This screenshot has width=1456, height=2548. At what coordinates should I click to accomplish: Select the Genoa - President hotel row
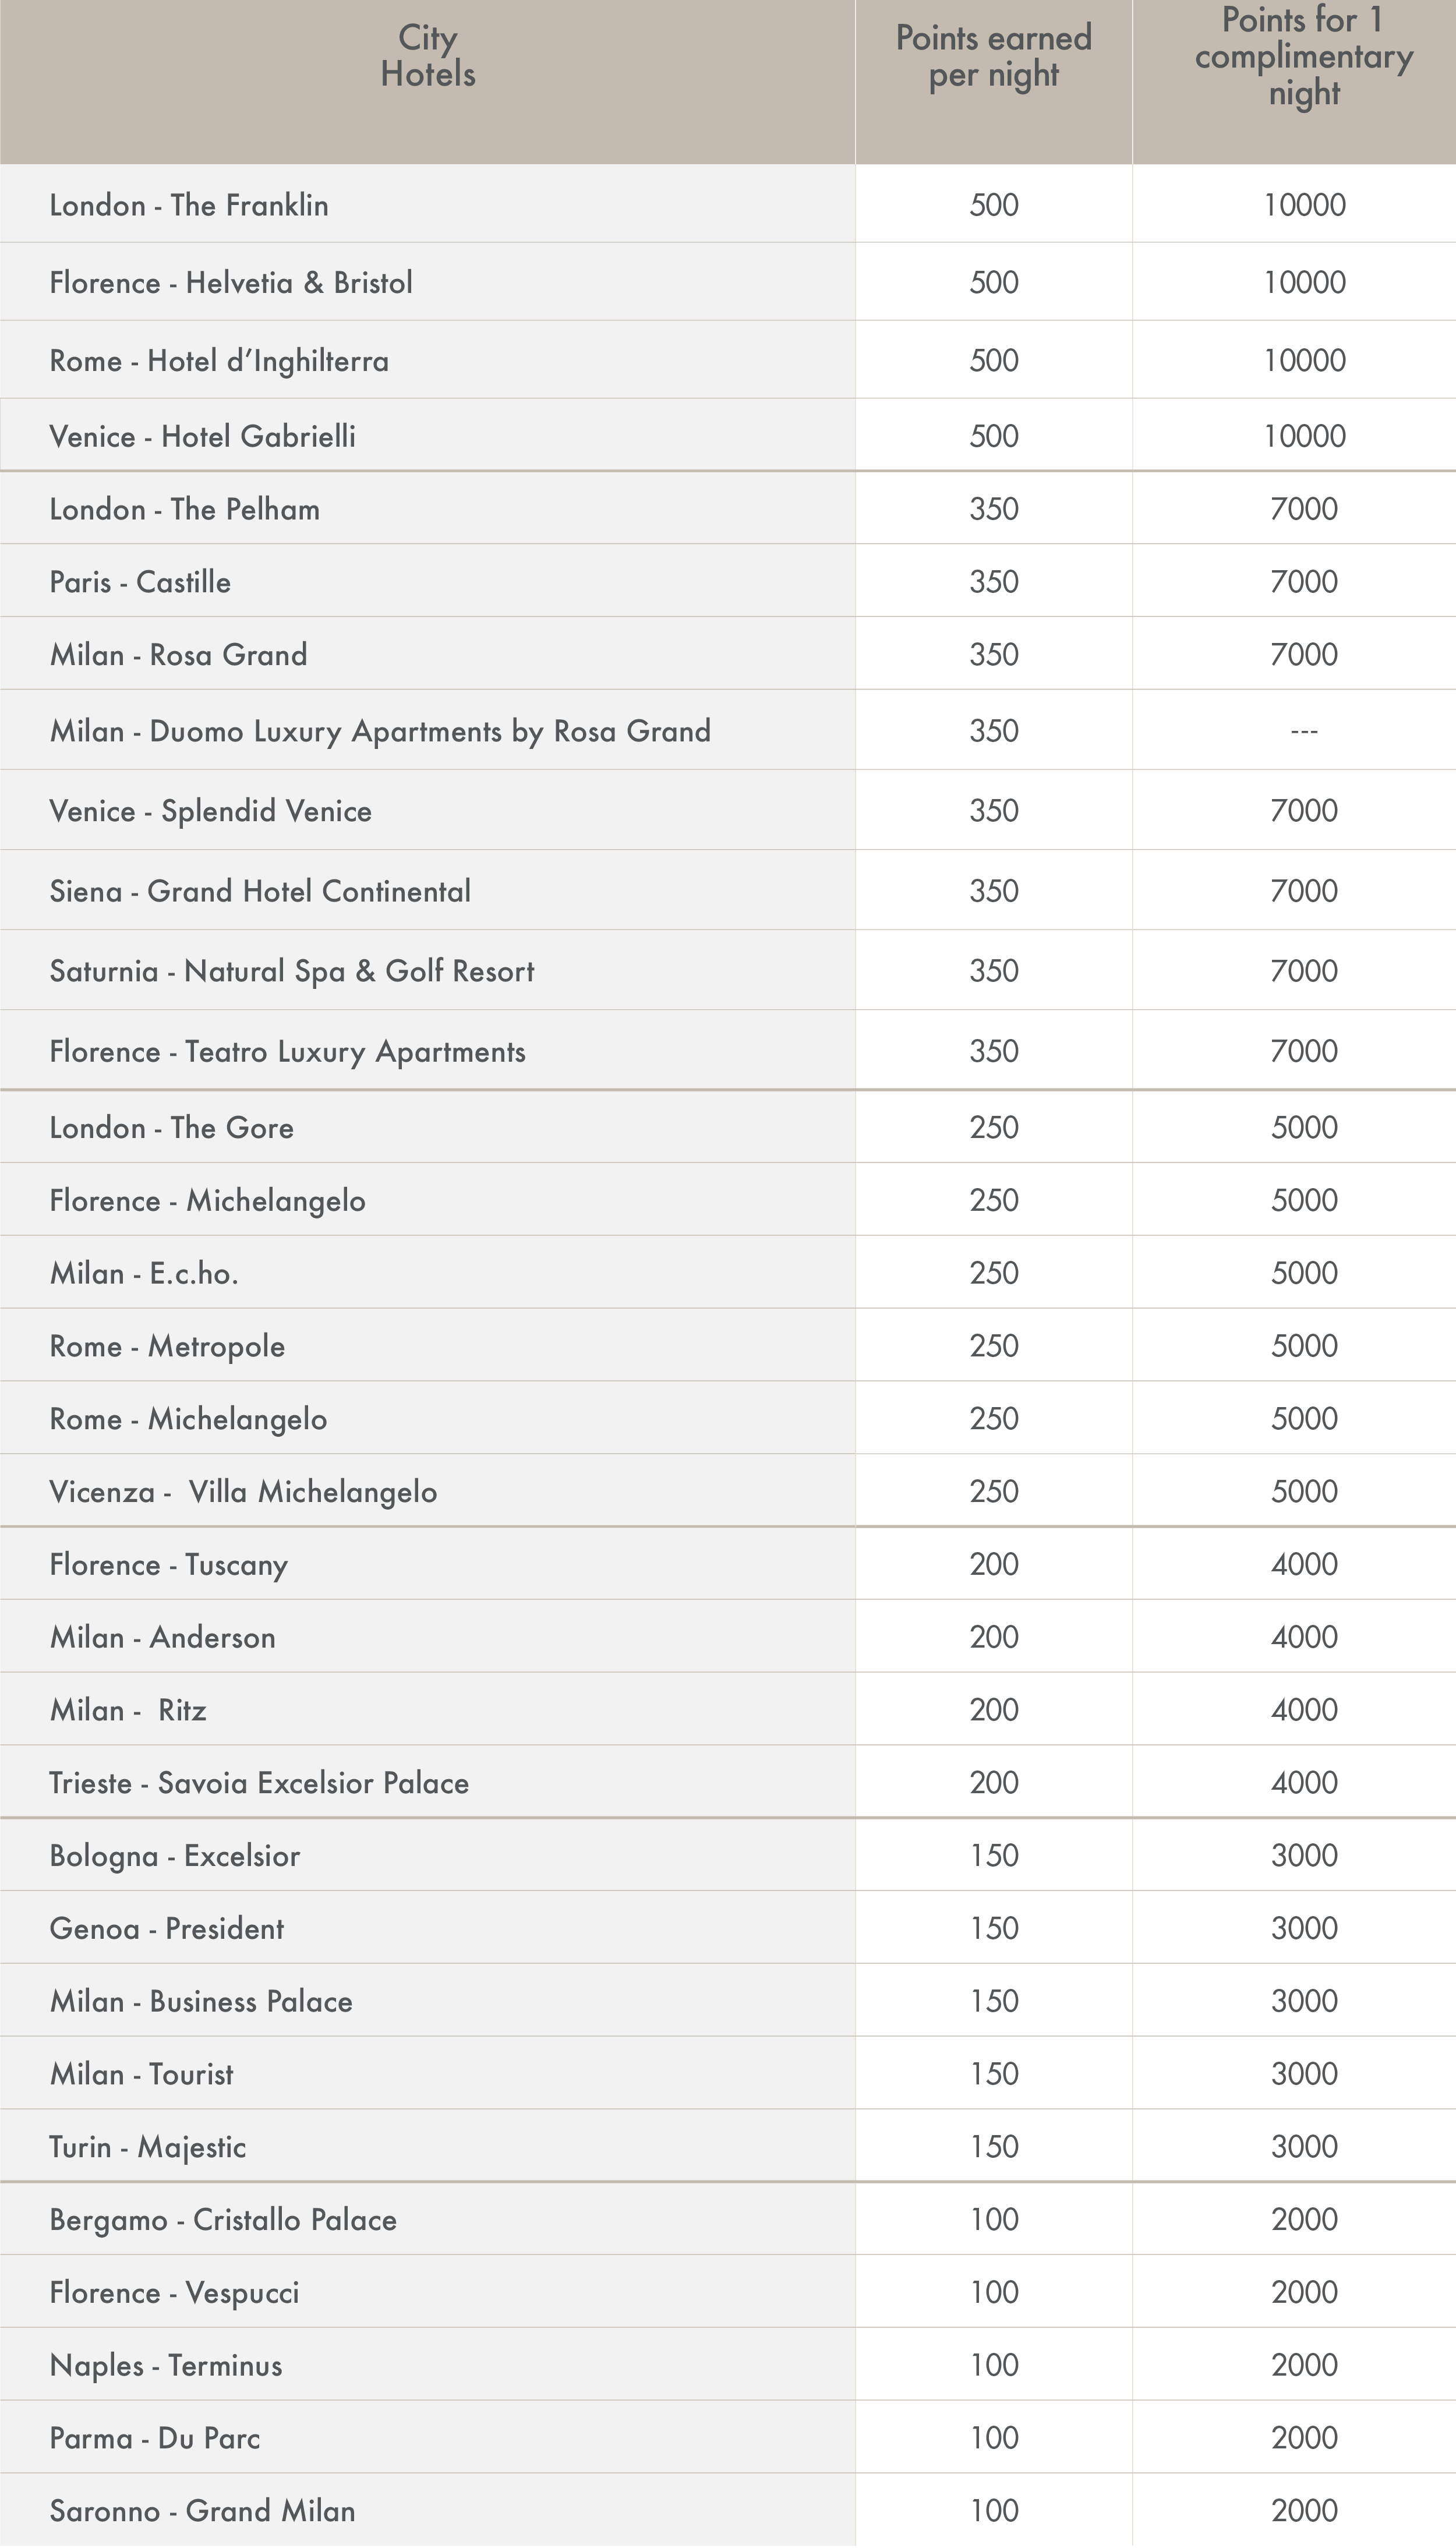click(167, 1928)
